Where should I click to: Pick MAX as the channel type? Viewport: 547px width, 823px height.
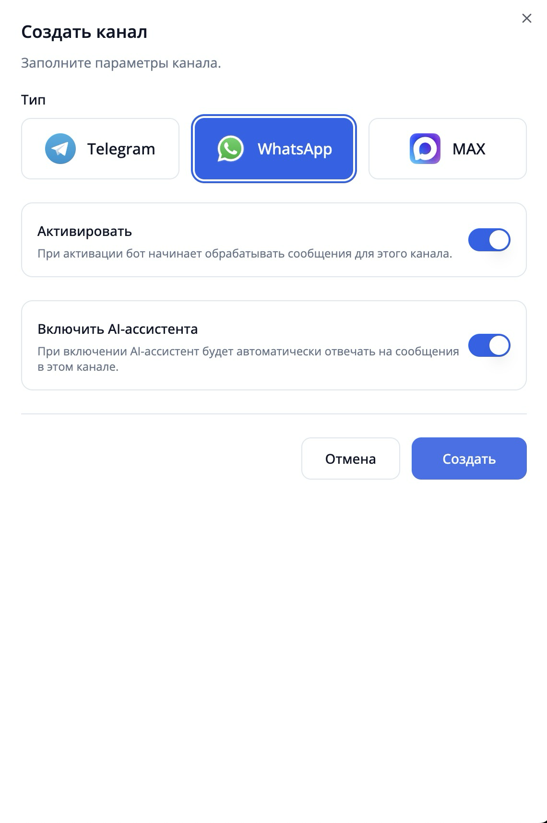pyautogui.click(x=448, y=149)
